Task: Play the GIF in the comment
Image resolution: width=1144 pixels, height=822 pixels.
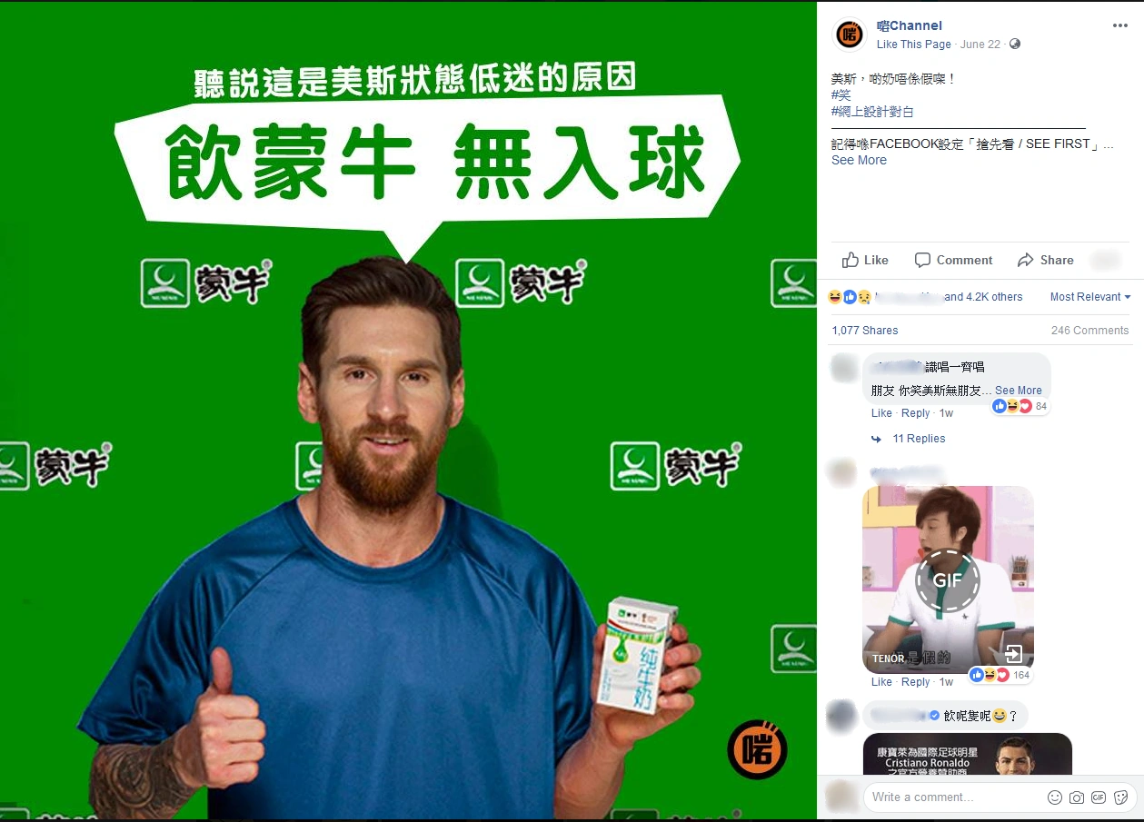Action: (948, 580)
